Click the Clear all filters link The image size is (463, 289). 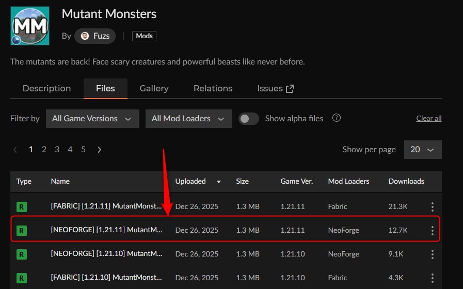[x=428, y=119]
